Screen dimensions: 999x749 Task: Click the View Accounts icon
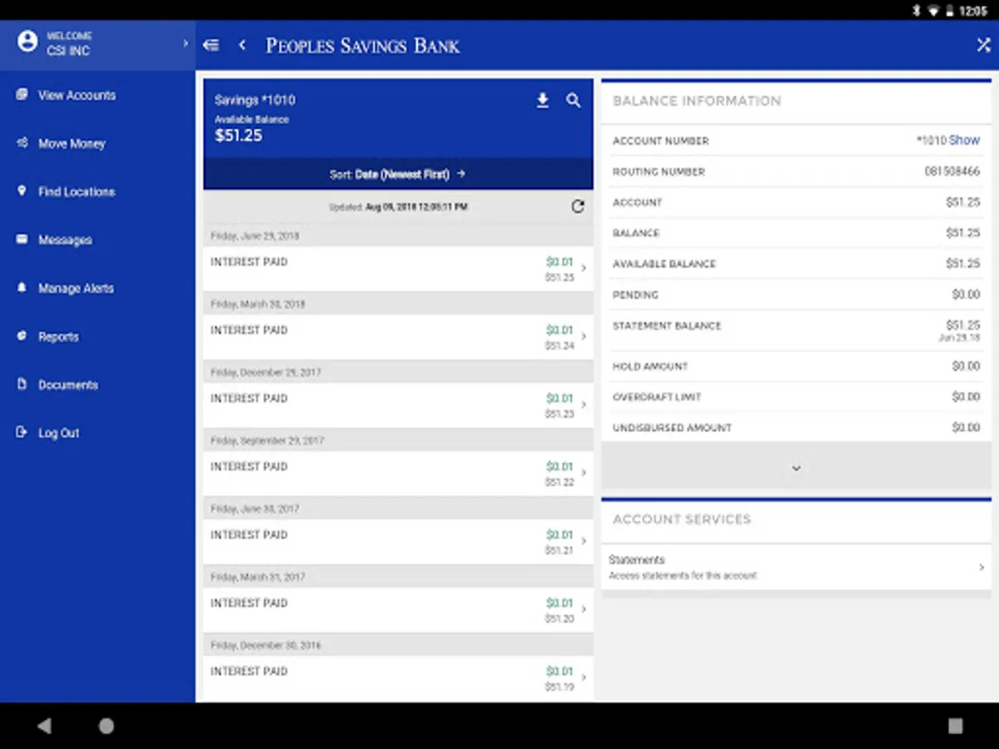pos(22,95)
